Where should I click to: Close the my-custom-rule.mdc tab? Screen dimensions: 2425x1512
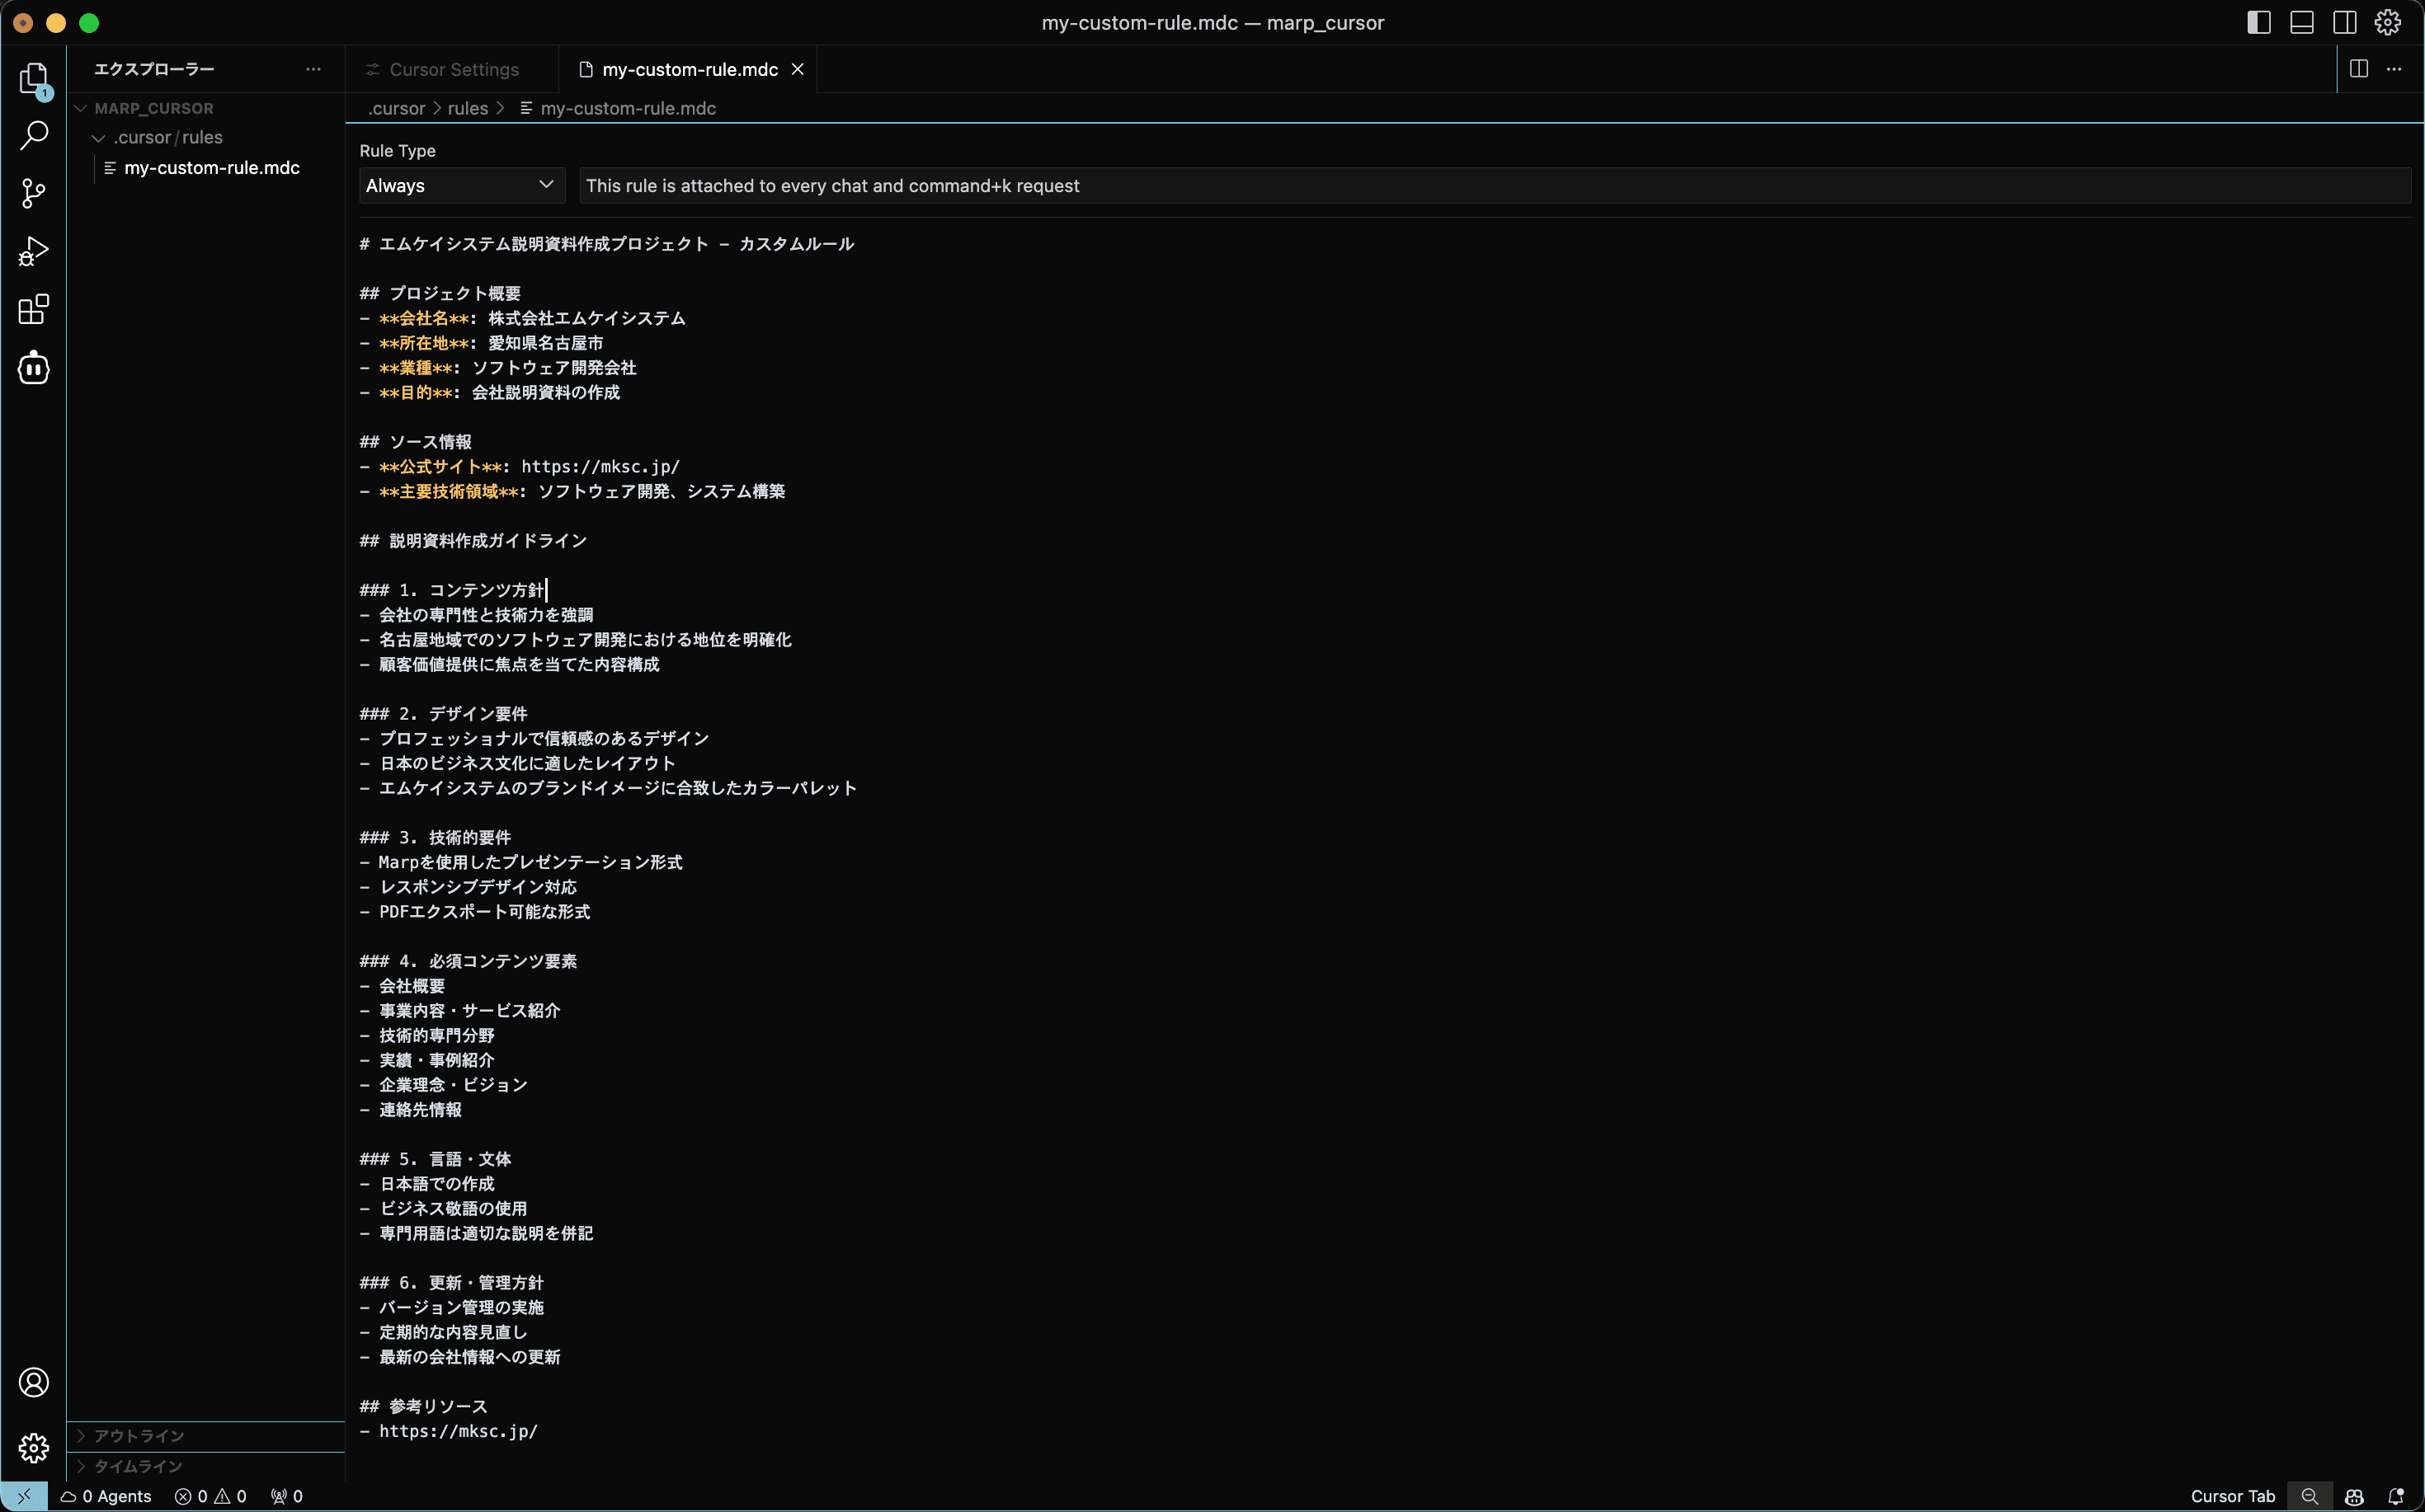pyautogui.click(x=798, y=69)
